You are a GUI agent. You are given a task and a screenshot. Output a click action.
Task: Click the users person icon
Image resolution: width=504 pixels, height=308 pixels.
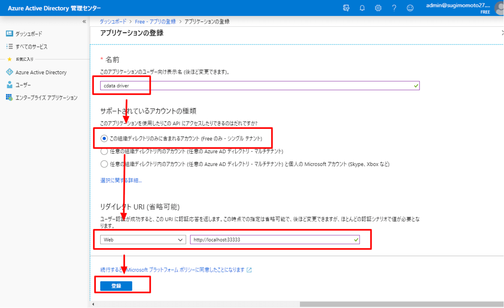pos(9,85)
